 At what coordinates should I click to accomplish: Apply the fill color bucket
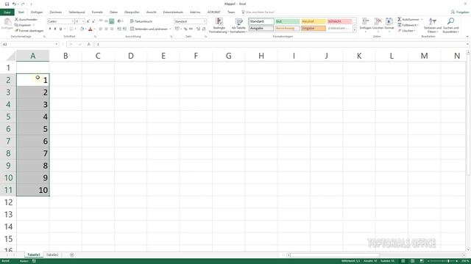tap(82, 29)
